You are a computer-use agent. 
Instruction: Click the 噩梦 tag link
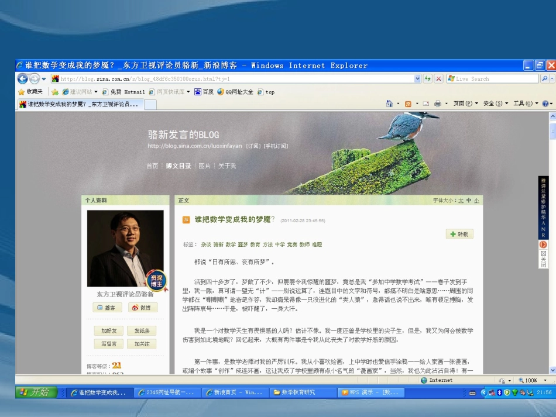click(243, 244)
